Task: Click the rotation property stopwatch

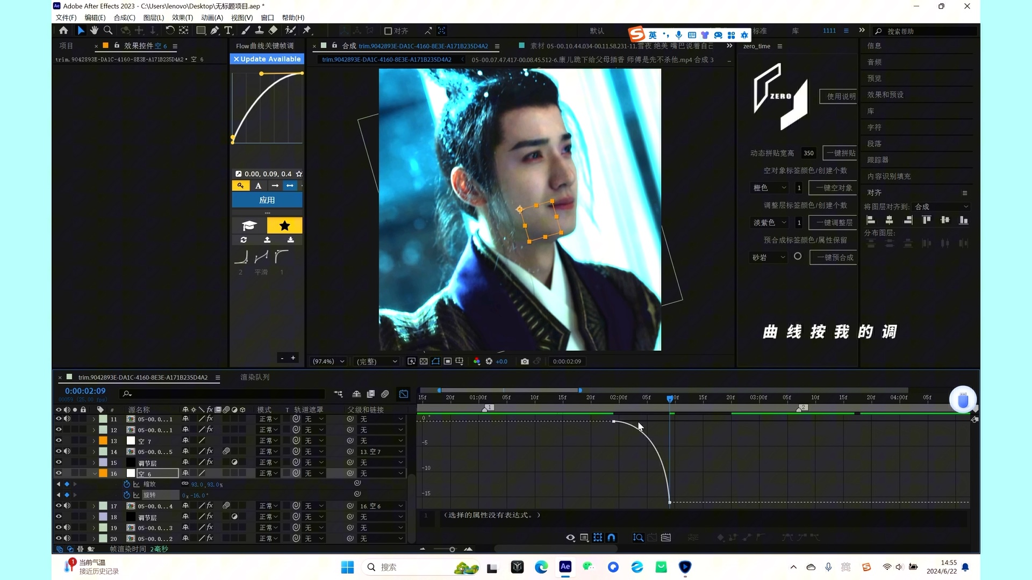Action: tap(127, 495)
